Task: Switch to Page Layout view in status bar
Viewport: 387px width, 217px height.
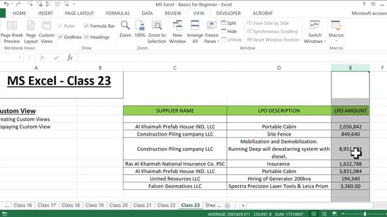Action: point(324,214)
